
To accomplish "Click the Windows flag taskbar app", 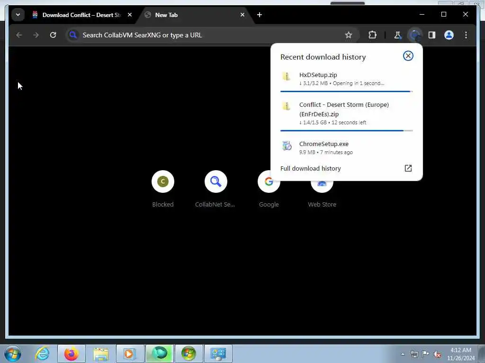I will (189, 354).
